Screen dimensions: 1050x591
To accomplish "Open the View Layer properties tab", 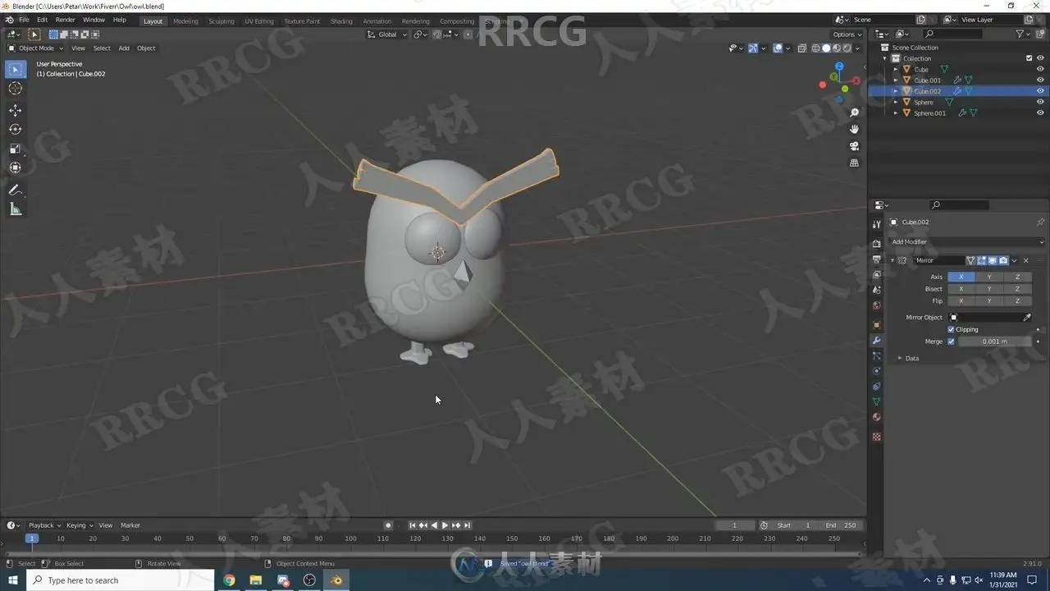I will 876,274.
